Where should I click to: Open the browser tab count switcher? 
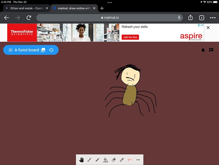click(x=202, y=18)
